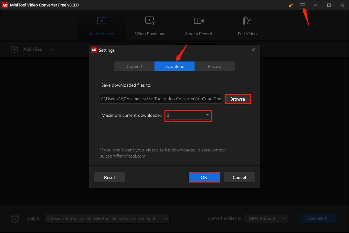Click the 'Save downloaded files to:' label
The width and height of the screenshot is (349, 233).
tap(126, 85)
